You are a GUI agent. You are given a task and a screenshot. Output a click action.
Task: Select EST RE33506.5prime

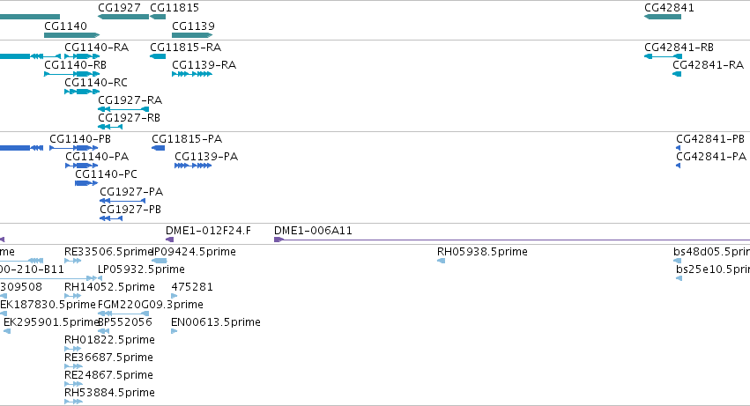108,252
